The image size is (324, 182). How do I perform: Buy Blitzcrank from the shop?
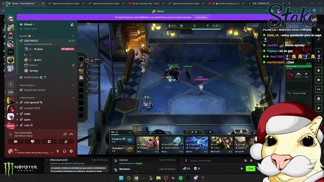point(221,145)
